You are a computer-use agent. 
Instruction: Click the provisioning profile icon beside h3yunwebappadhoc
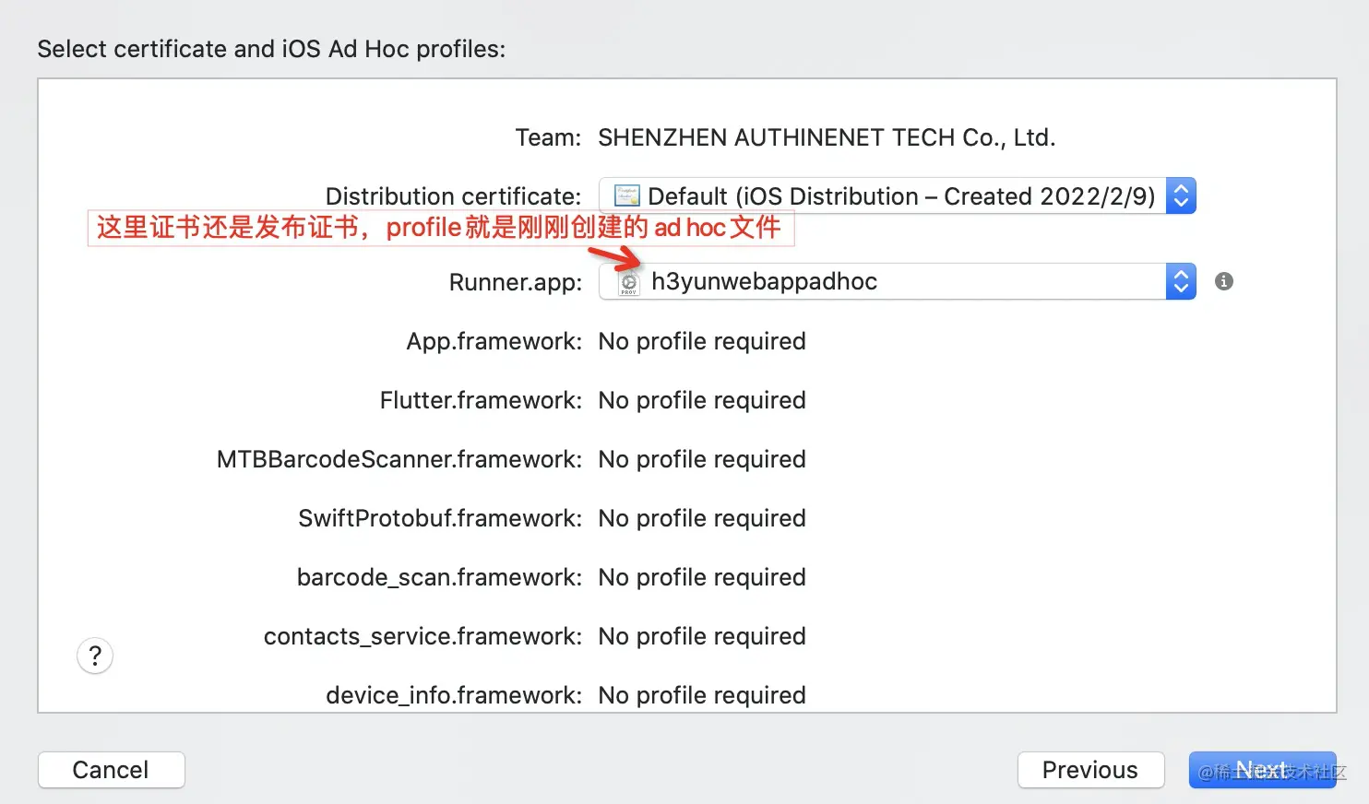click(x=629, y=282)
